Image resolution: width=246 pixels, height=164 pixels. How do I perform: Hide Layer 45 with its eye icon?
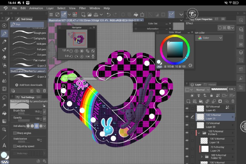[x=187, y=108]
